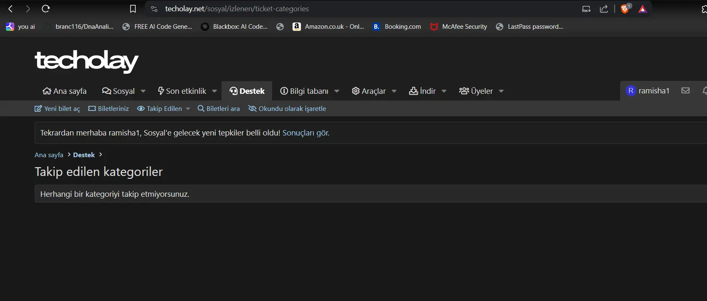Click Yeni bilet aç link
This screenshot has width=707, height=301.
pos(57,108)
